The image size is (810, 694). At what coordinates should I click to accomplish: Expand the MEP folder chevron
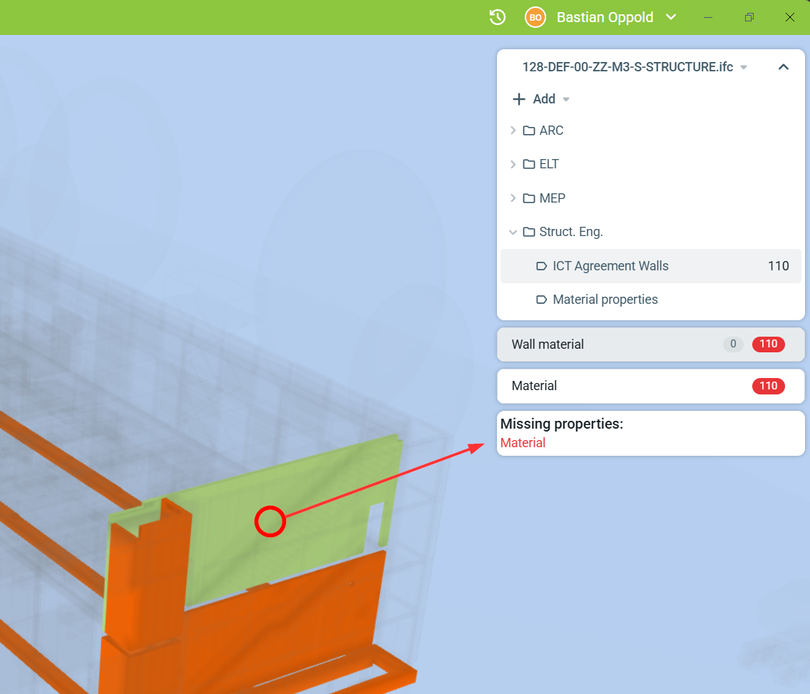pos(513,198)
